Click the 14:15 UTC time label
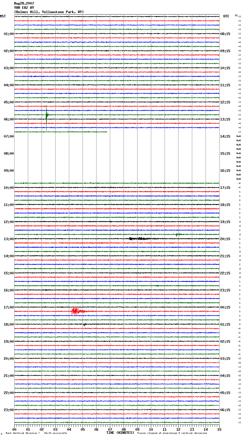 [225, 136]
